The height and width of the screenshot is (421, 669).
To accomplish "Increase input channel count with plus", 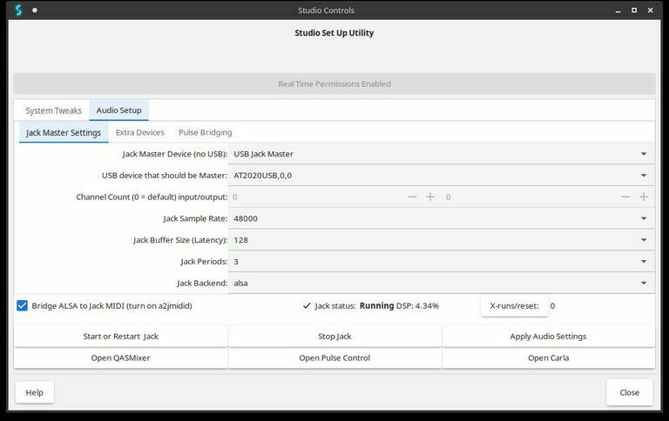I will (430, 197).
